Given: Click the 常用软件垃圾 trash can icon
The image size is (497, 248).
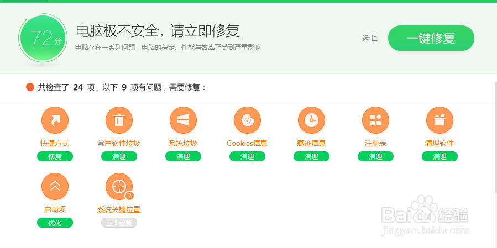Looking at the screenshot, I should (x=119, y=120).
